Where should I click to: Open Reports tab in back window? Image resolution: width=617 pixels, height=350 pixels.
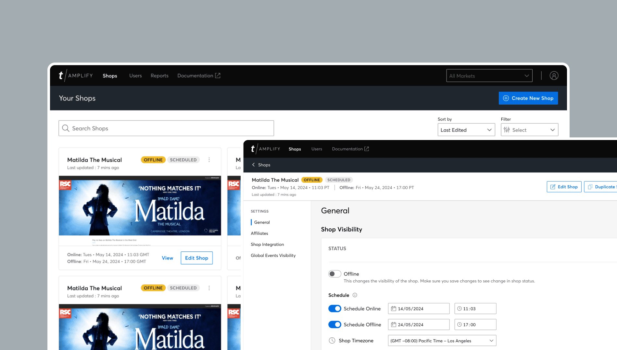click(x=159, y=76)
